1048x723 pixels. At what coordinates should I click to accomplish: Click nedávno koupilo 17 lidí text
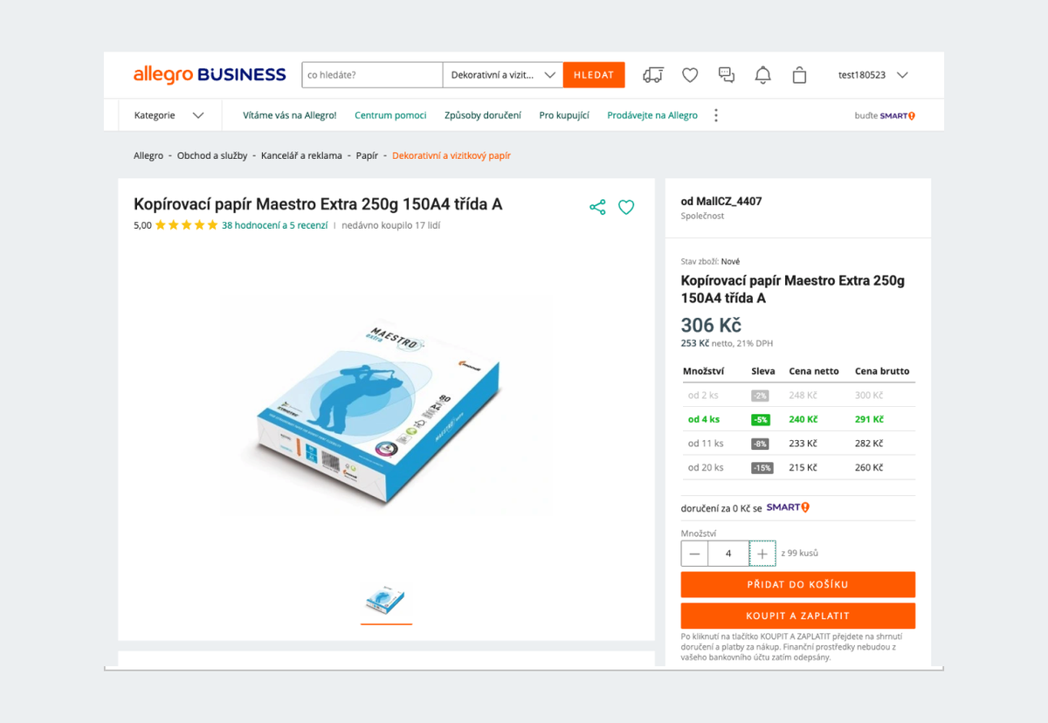(391, 225)
